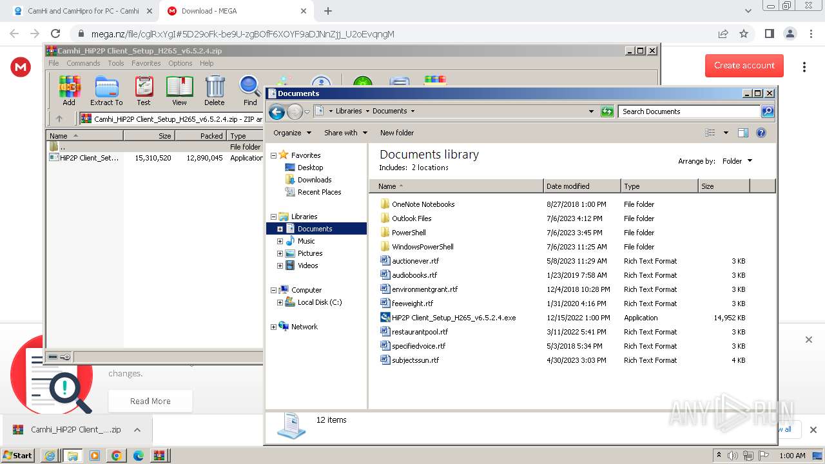Click the Find magnifier in WinRAR

[x=250, y=90]
